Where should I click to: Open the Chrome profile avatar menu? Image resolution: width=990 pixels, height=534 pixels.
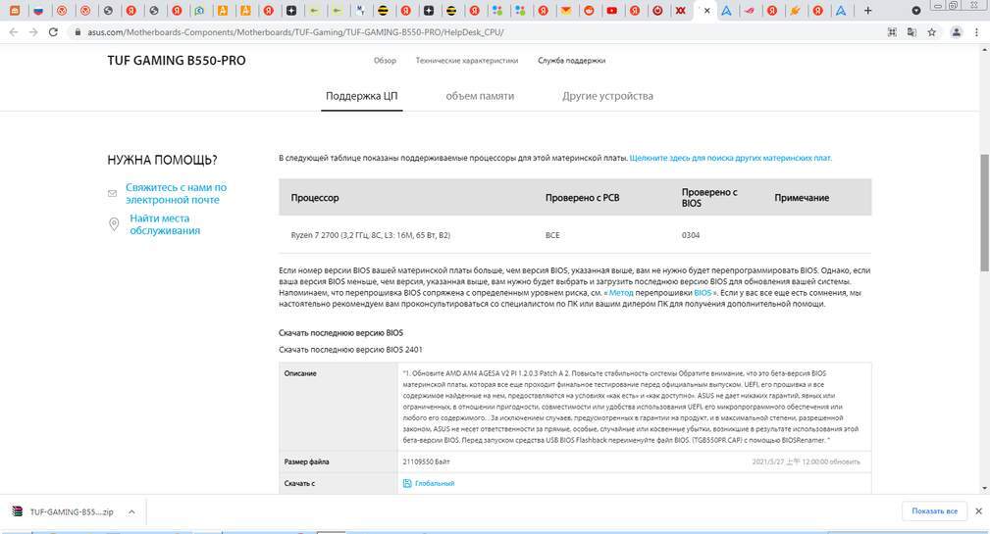[956, 32]
